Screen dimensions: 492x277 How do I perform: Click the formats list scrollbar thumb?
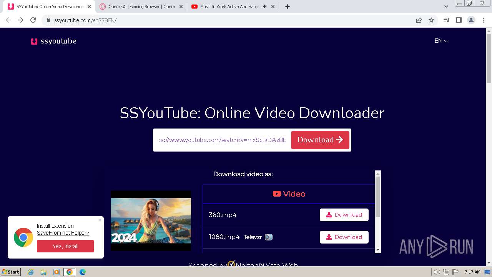click(x=378, y=197)
